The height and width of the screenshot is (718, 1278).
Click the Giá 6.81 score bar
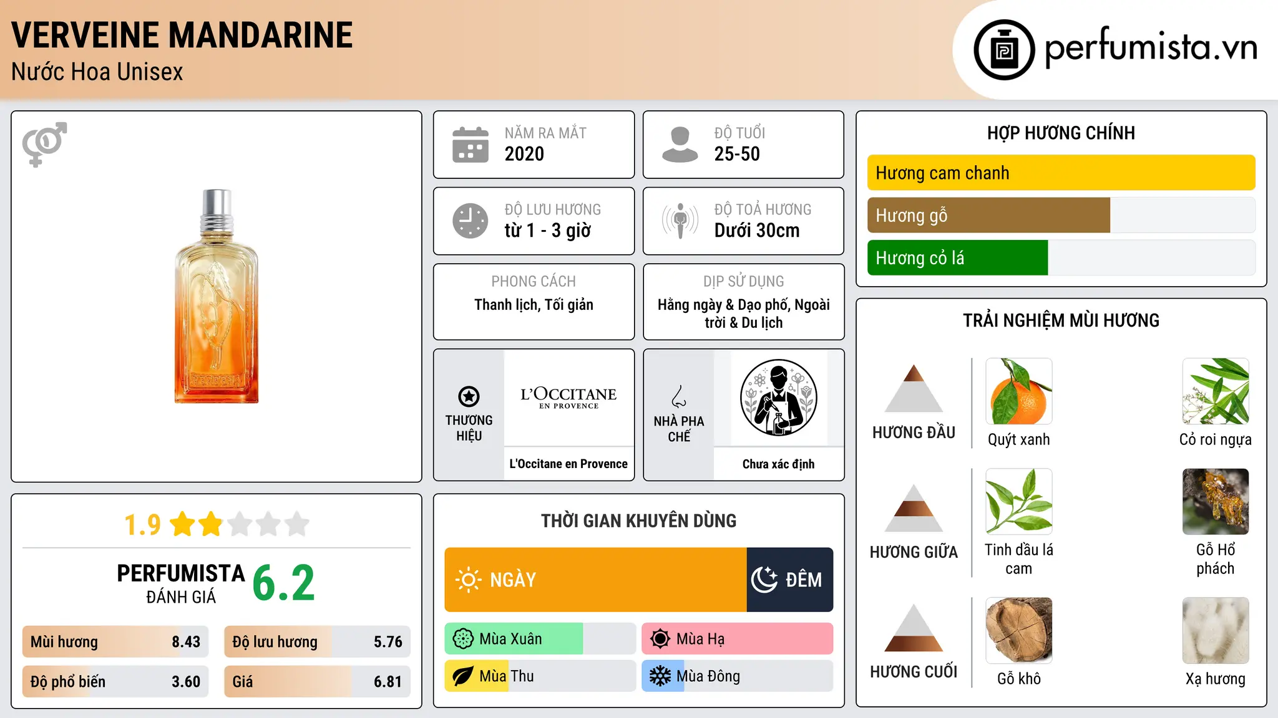pos(318,681)
